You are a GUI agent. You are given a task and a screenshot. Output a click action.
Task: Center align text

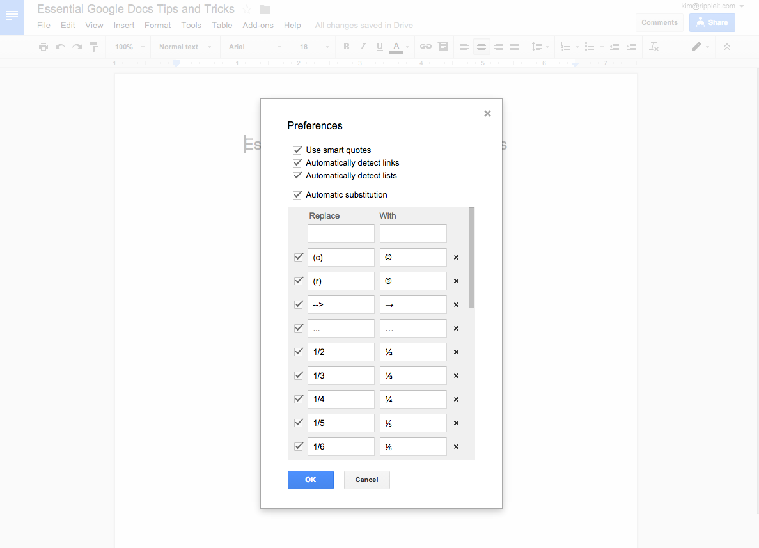[x=481, y=47]
